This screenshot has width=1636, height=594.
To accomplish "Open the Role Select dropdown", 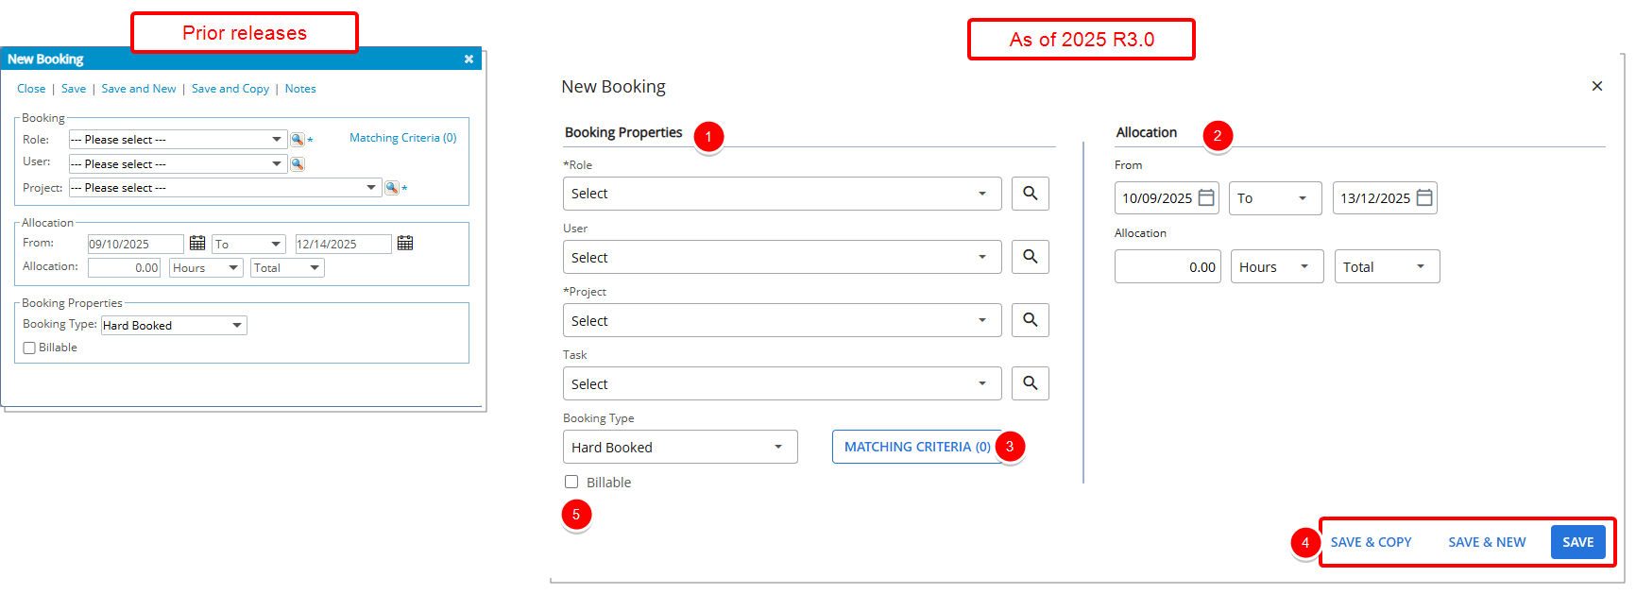I will pos(781,194).
